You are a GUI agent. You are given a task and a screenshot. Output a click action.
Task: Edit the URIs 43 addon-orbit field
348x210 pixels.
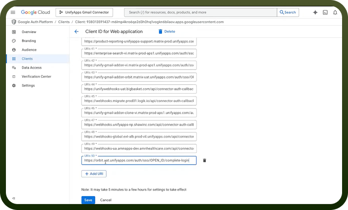tap(139, 77)
